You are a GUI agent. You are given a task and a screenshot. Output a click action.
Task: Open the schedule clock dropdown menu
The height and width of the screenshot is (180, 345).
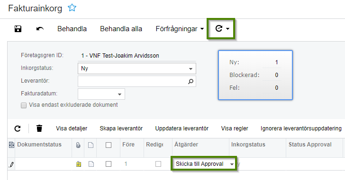point(222,29)
